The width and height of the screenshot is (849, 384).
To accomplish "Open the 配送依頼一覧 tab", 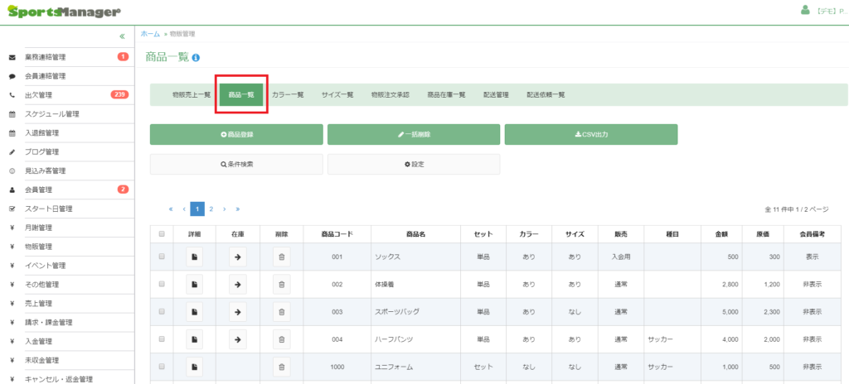I will (546, 94).
